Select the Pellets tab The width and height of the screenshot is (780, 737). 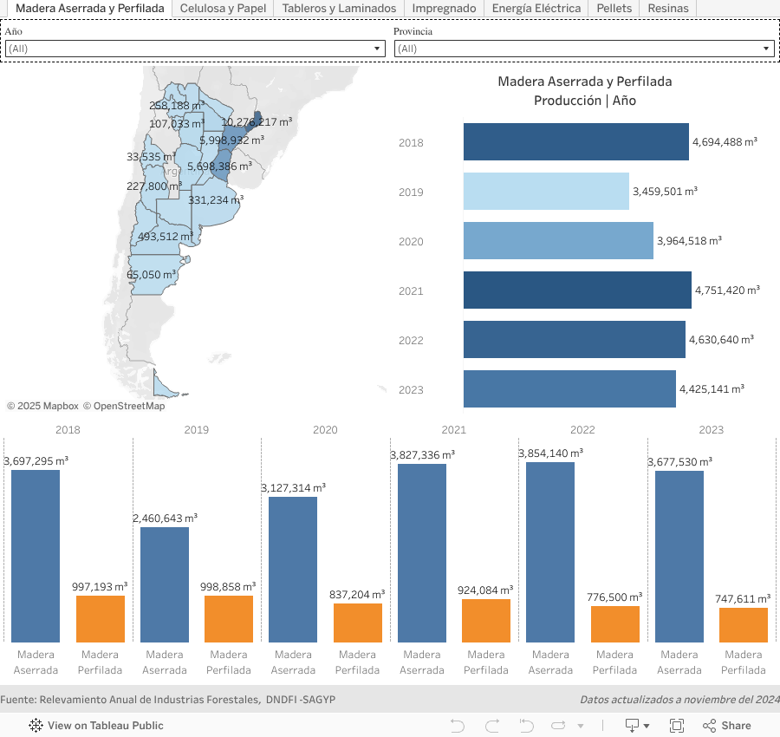click(614, 8)
